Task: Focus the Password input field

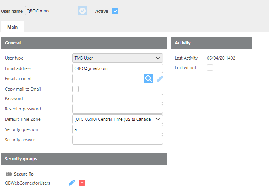Action: click(117, 98)
